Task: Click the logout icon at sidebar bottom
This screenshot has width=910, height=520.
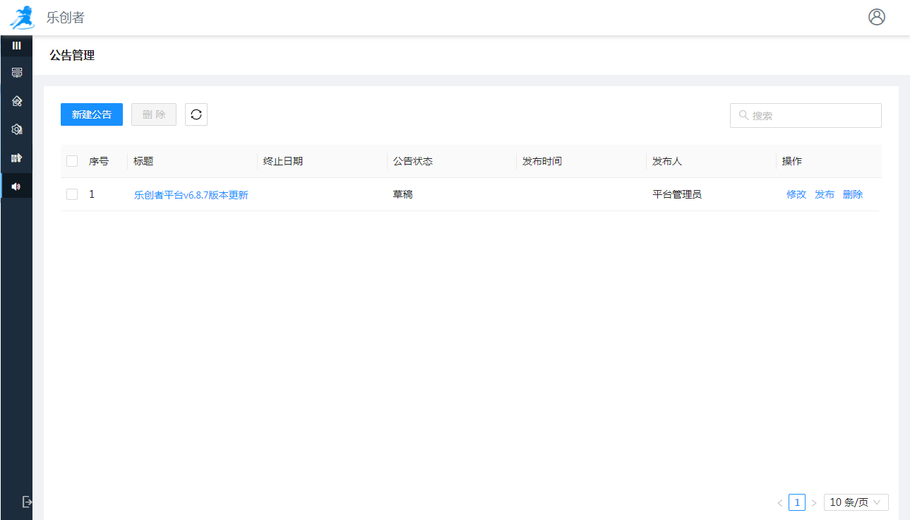Action: (27, 502)
